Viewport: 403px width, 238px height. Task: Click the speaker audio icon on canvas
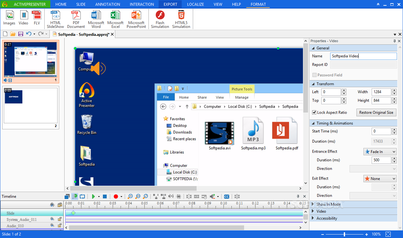pyautogui.click(x=98, y=68)
